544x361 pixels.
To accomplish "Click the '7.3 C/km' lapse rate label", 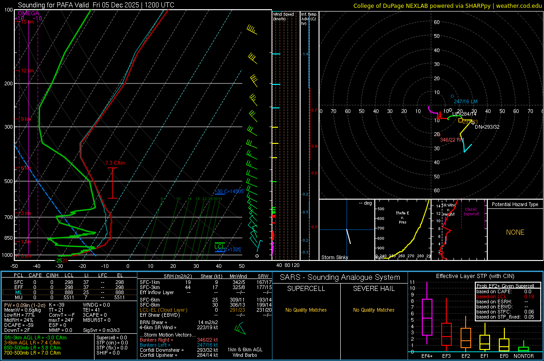I will tap(115, 163).
